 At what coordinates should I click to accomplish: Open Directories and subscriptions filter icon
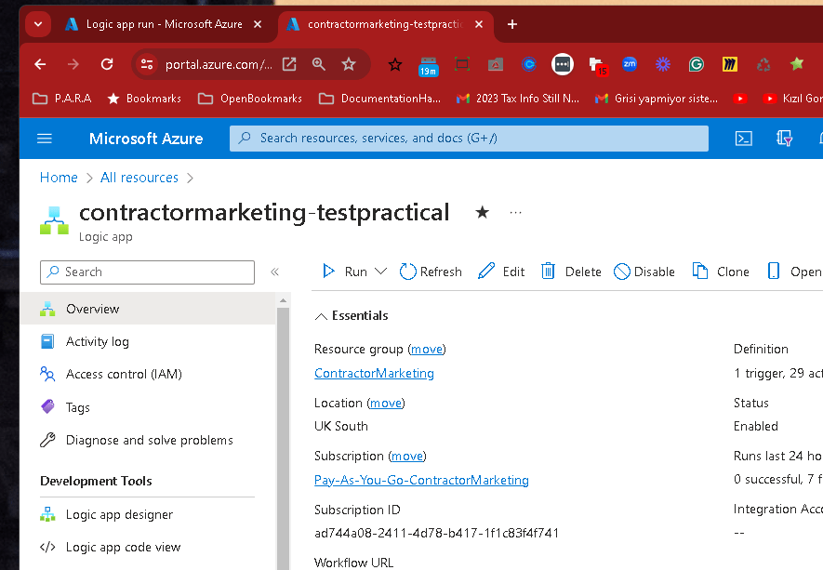pyautogui.click(x=784, y=139)
